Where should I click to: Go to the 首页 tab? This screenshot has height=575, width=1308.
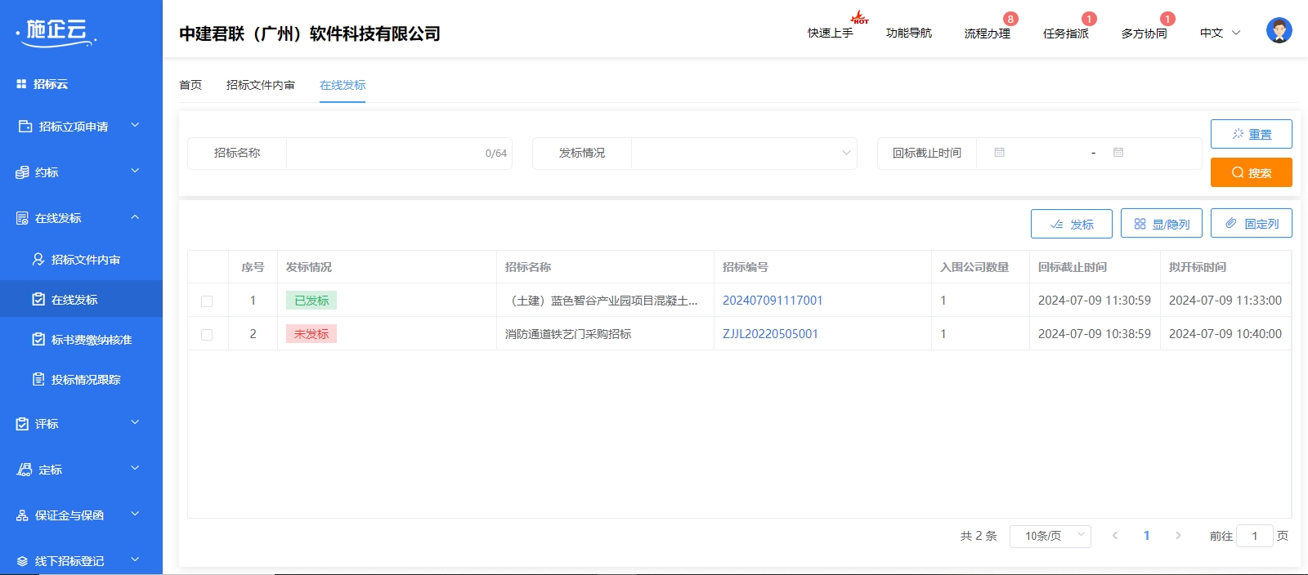(x=190, y=85)
